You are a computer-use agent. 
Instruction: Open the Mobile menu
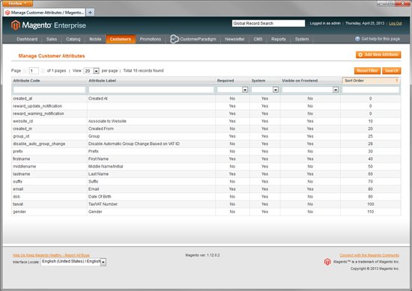point(95,39)
